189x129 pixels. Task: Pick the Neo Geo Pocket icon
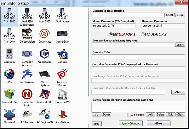pyautogui.click(x=62, y=74)
